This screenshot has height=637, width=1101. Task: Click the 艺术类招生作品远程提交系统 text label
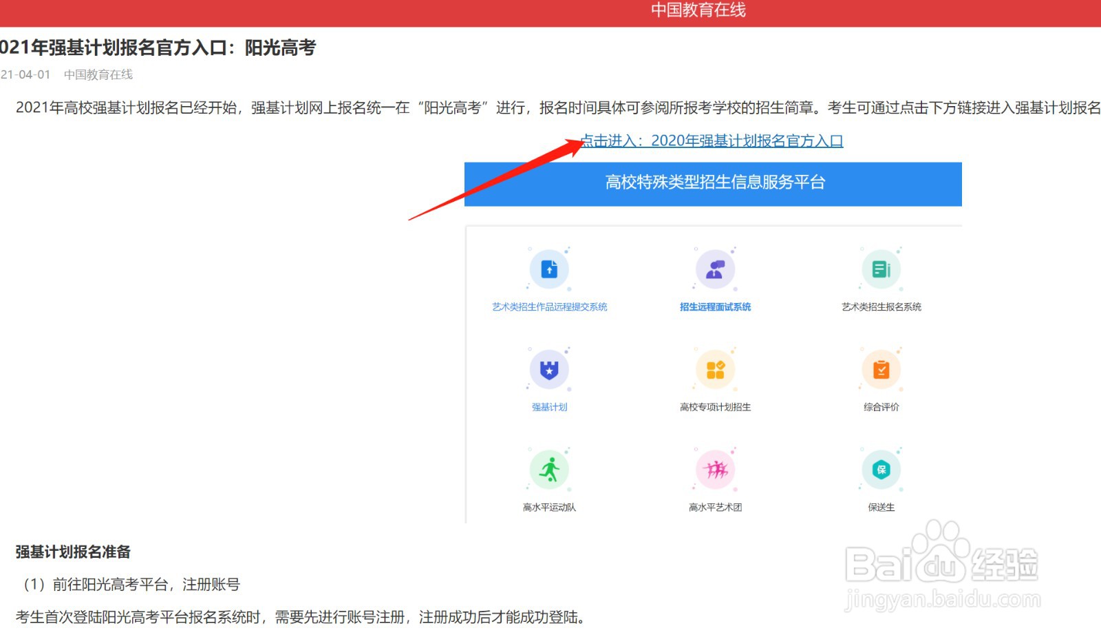click(x=549, y=307)
